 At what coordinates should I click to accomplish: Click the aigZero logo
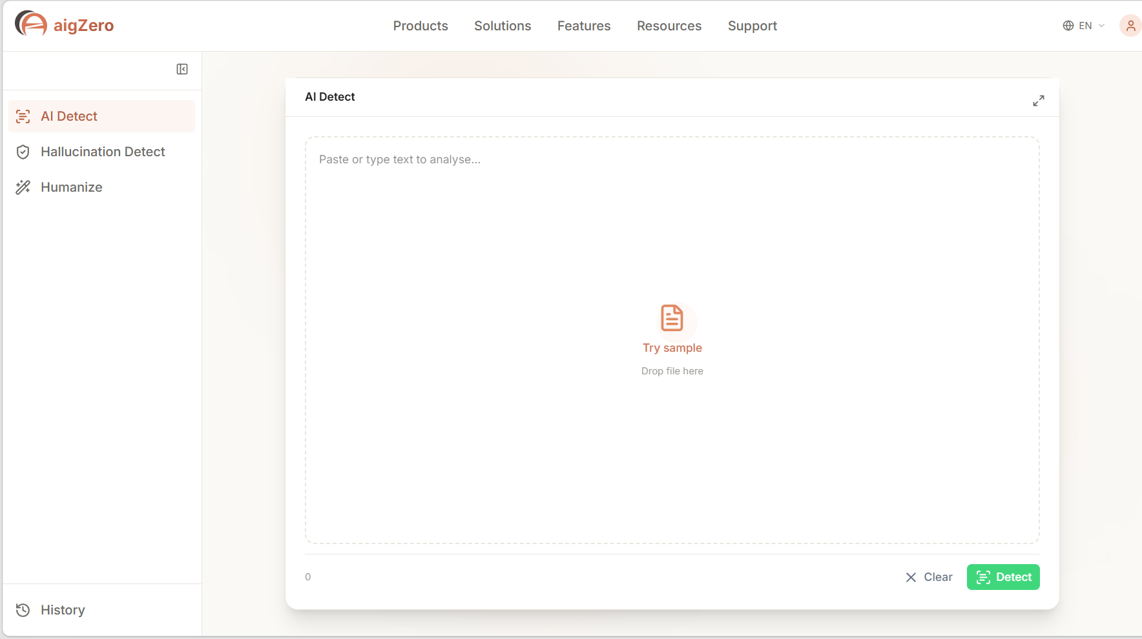[x=64, y=25]
